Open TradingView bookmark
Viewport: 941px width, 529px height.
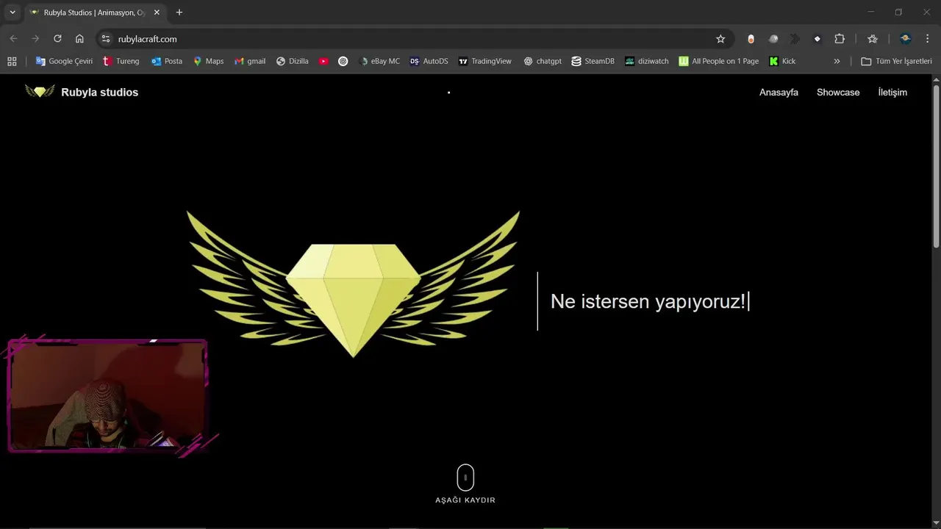484,61
